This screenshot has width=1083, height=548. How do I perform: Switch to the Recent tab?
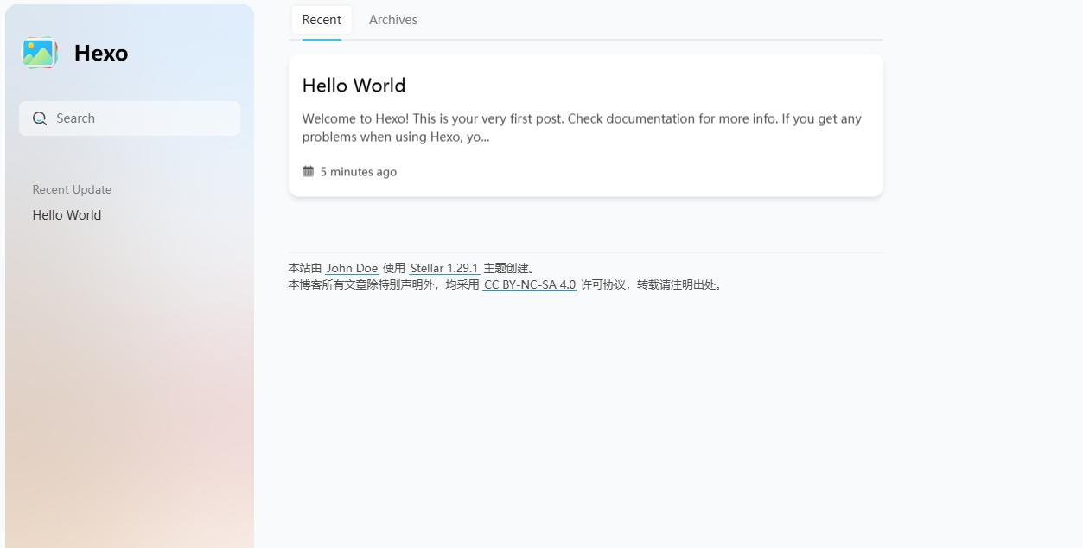point(322,20)
